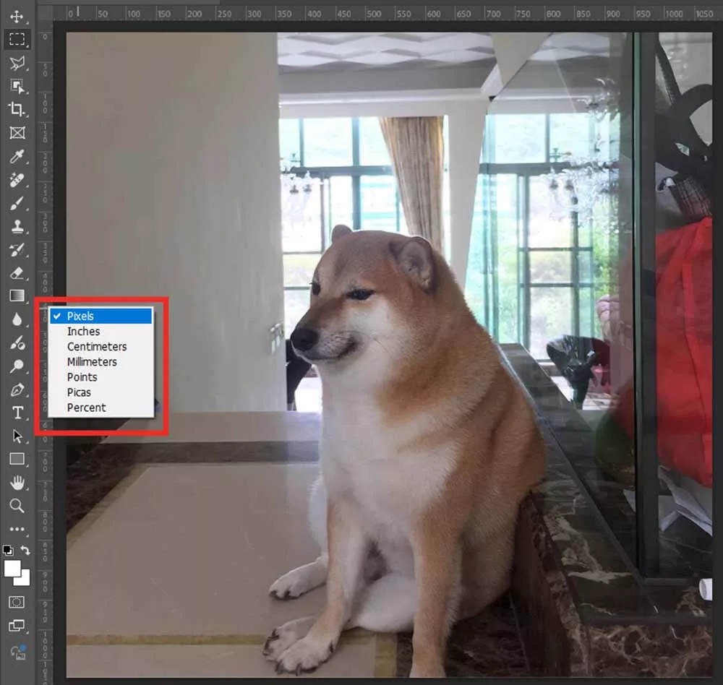This screenshot has height=685, width=723.
Task: Toggle Quick Mask mode
Action: (x=17, y=602)
